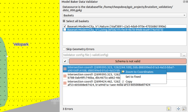Browse for validator config file
This screenshot has height=112, width=188.
pyautogui.click(x=184, y=55)
